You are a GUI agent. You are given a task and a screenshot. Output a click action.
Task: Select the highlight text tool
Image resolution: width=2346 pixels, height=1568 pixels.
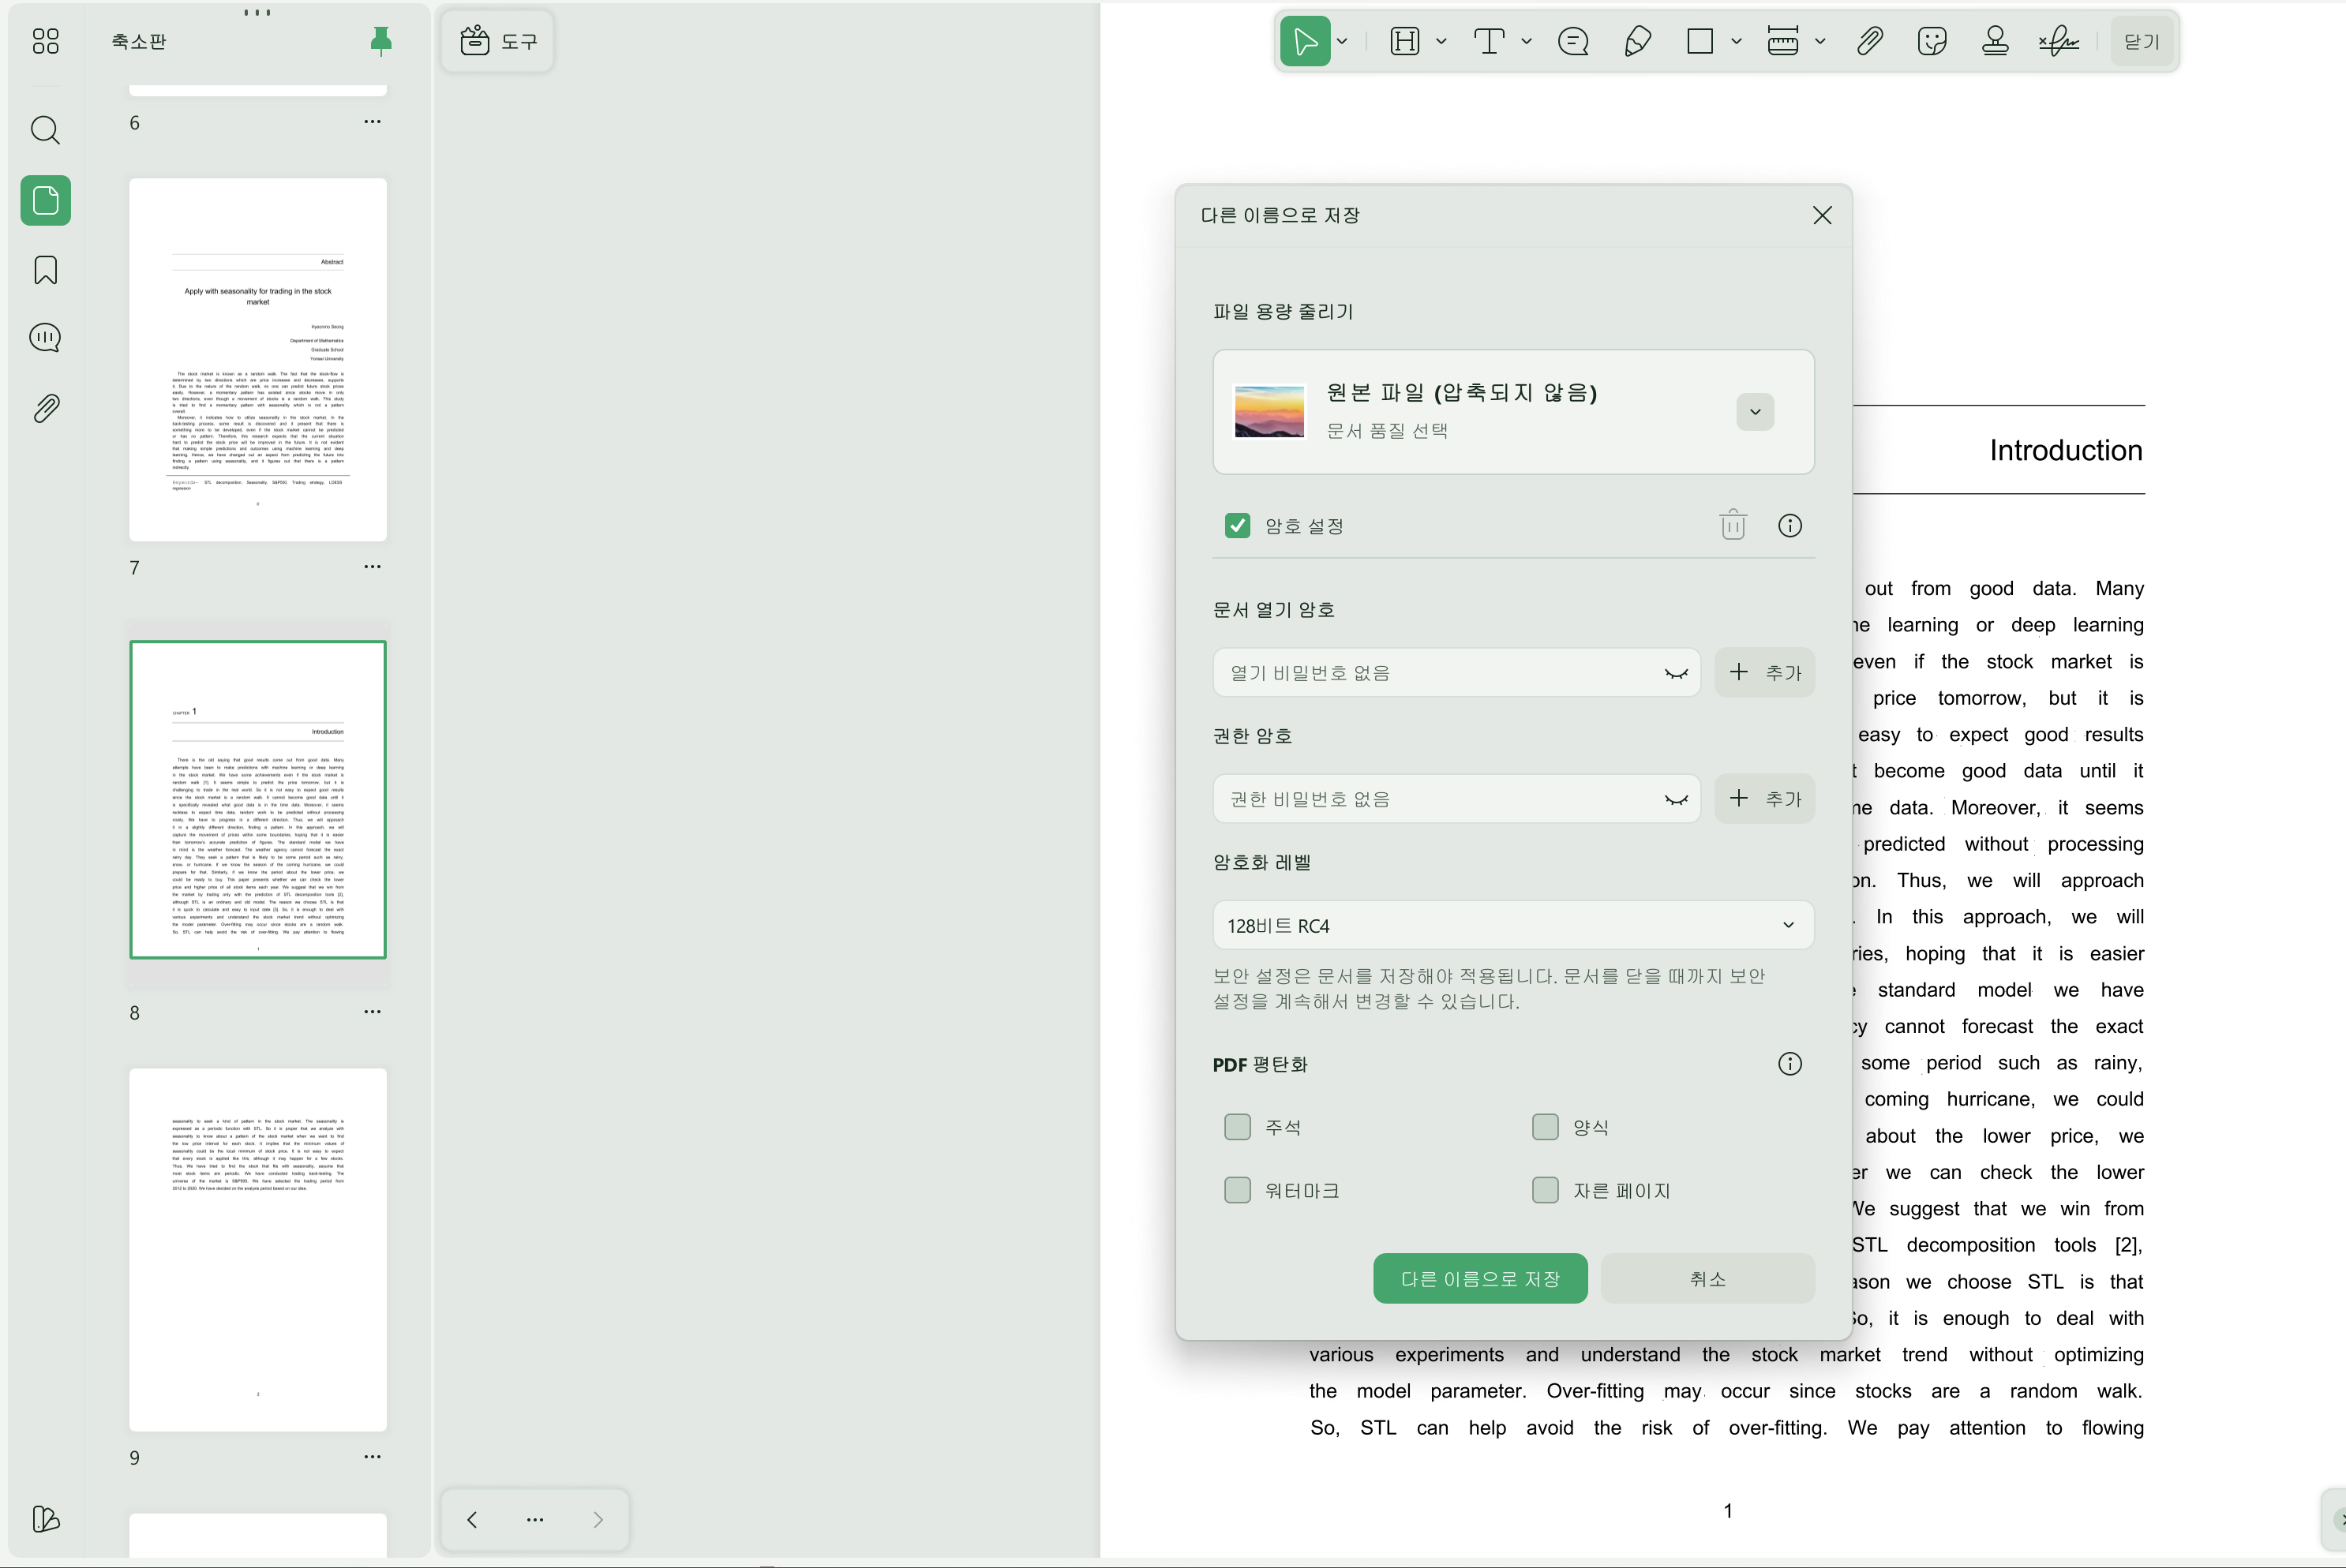1405,41
